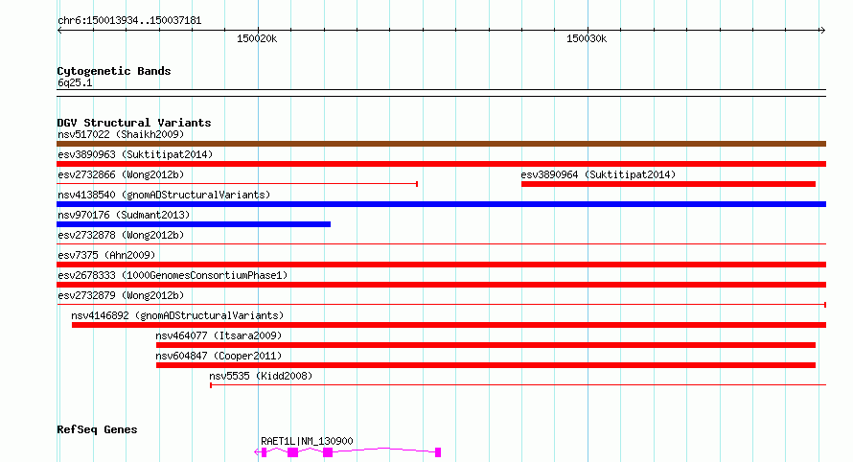The image size is (853, 462).
Task: Click the esv3890964 (Suktitipat2014) red bar
Action: [x=668, y=184]
